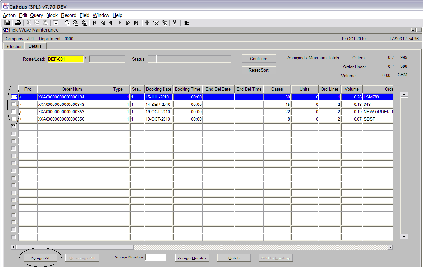Screen dimensions: 425x268
Task: Click the Booking Date column header
Action: (159, 89)
